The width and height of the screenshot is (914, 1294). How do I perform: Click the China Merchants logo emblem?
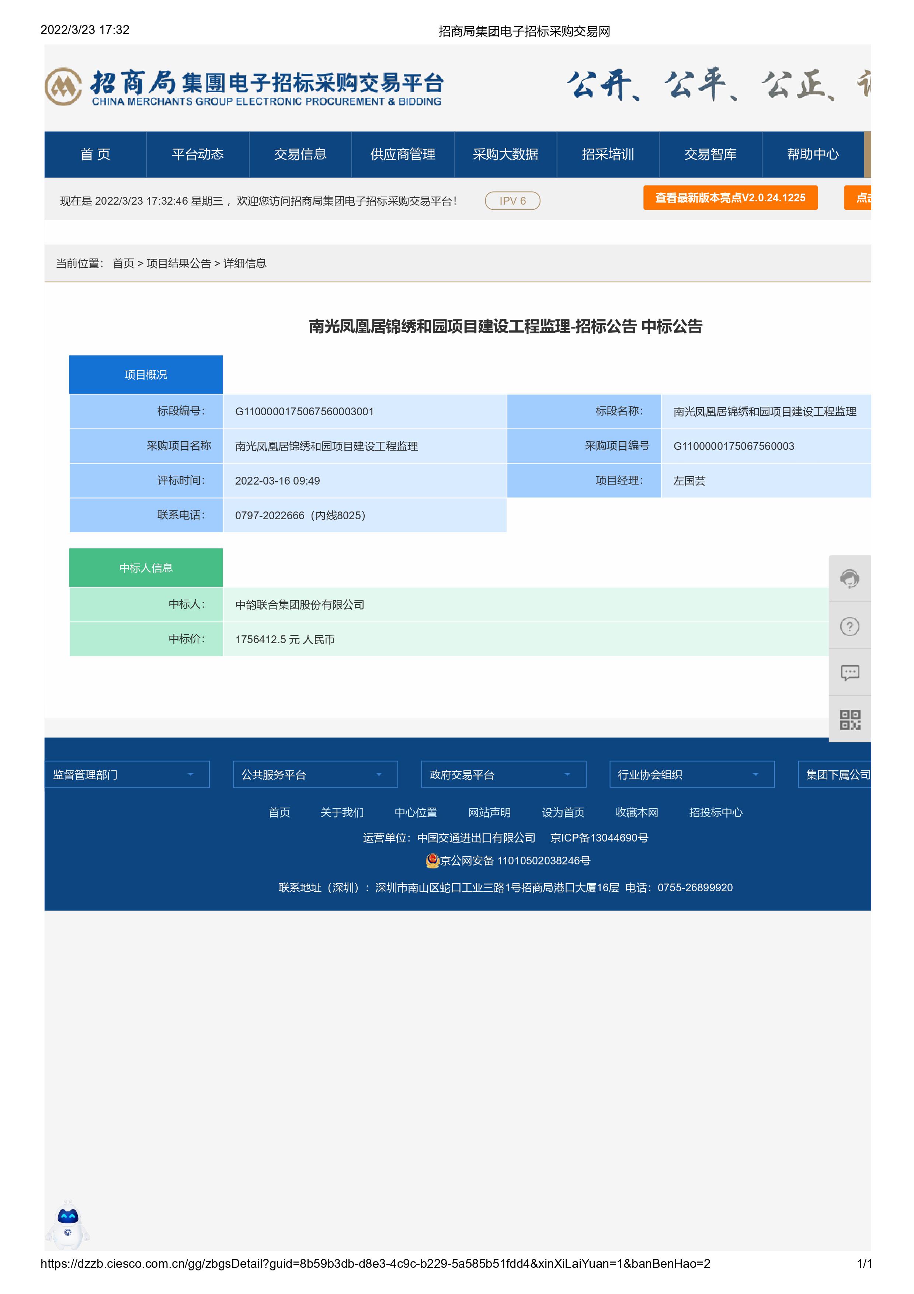tap(63, 87)
